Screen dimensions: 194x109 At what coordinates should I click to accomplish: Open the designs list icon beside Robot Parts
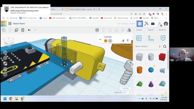click(10, 24)
